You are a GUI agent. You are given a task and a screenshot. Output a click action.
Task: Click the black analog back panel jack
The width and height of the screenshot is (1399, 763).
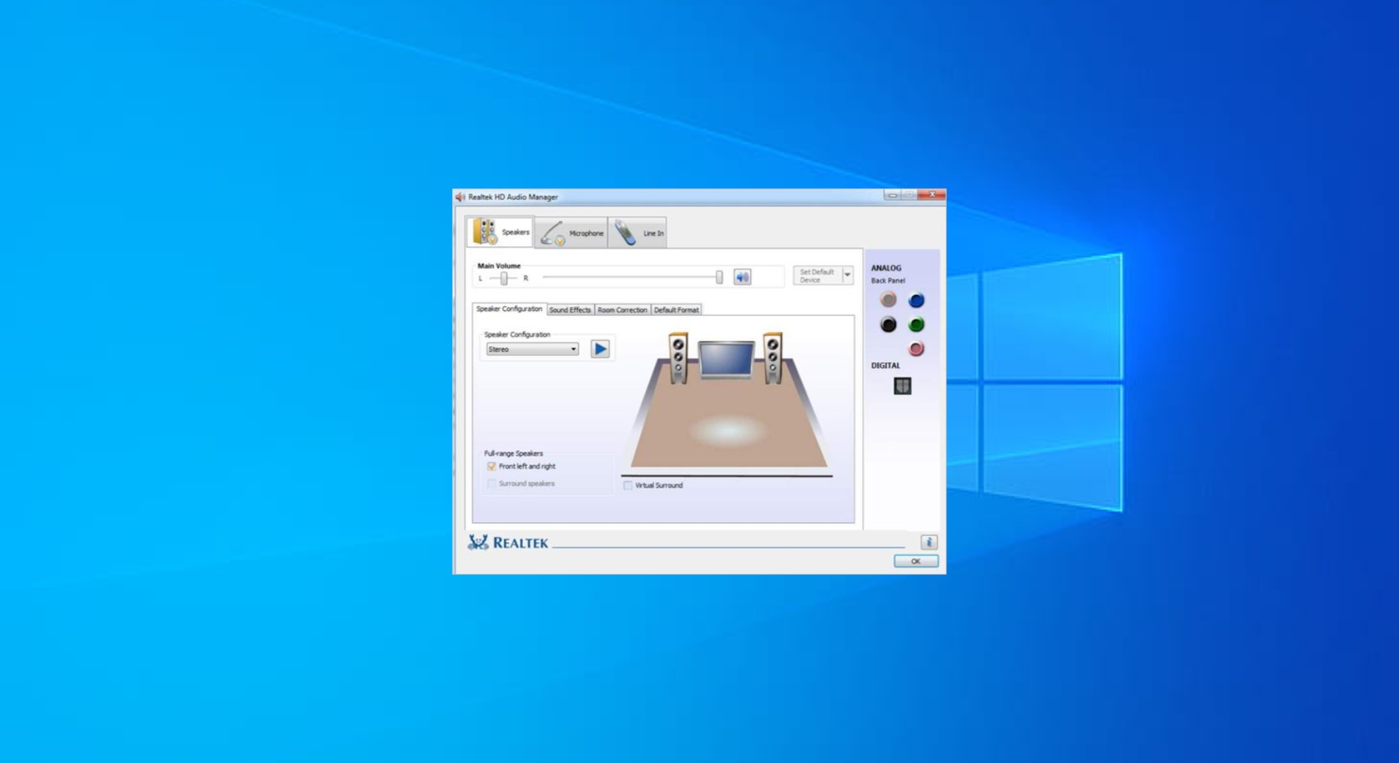[x=888, y=324]
